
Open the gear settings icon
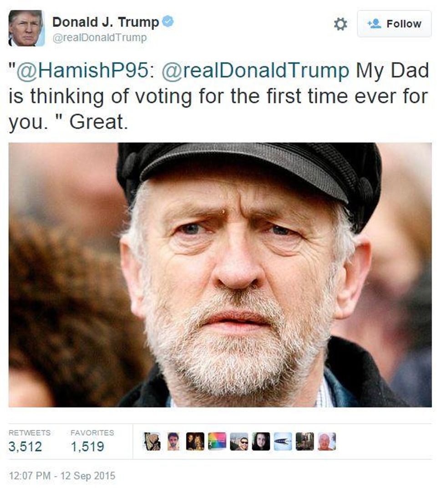pyautogui.click(x=340, y=24)
